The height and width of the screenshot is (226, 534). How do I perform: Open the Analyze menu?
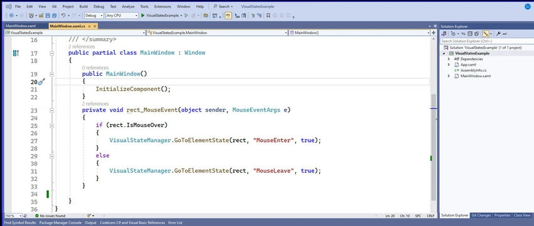click(128, 6)
